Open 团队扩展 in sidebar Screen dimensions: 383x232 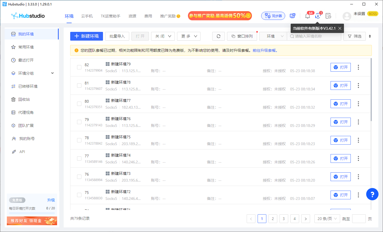point(32,126)
